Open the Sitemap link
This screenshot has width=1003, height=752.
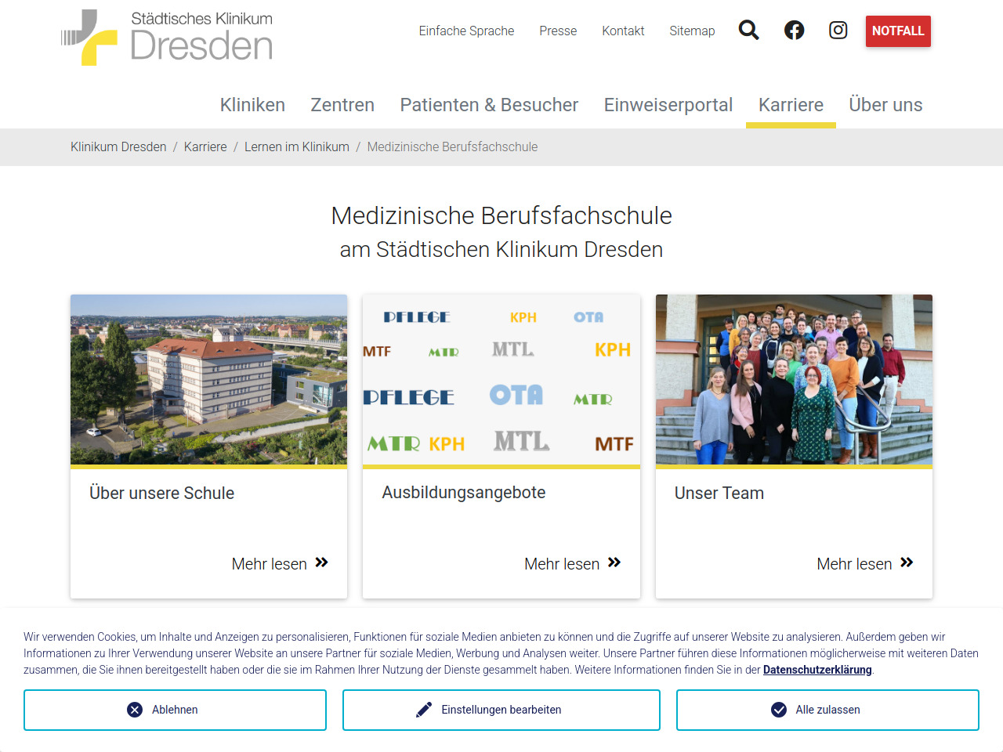(x=692, y=31)
